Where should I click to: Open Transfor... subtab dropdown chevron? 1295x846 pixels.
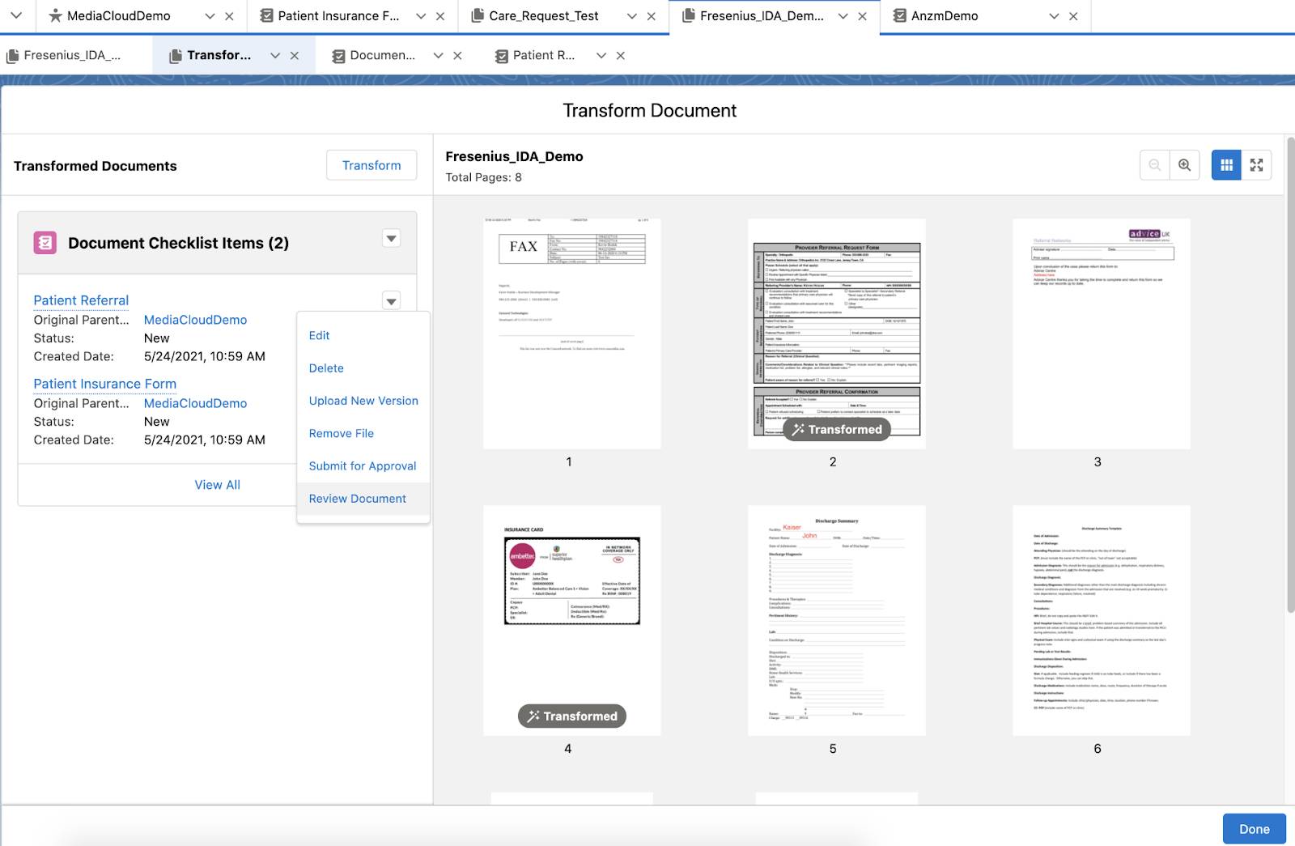[275, 56]
